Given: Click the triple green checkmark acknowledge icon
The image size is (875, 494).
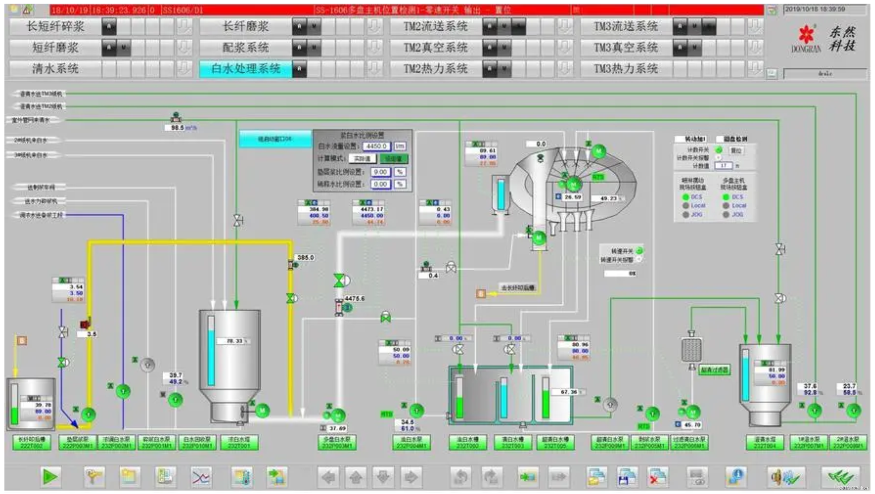Looking at the screenshot, I should (841, 477).
